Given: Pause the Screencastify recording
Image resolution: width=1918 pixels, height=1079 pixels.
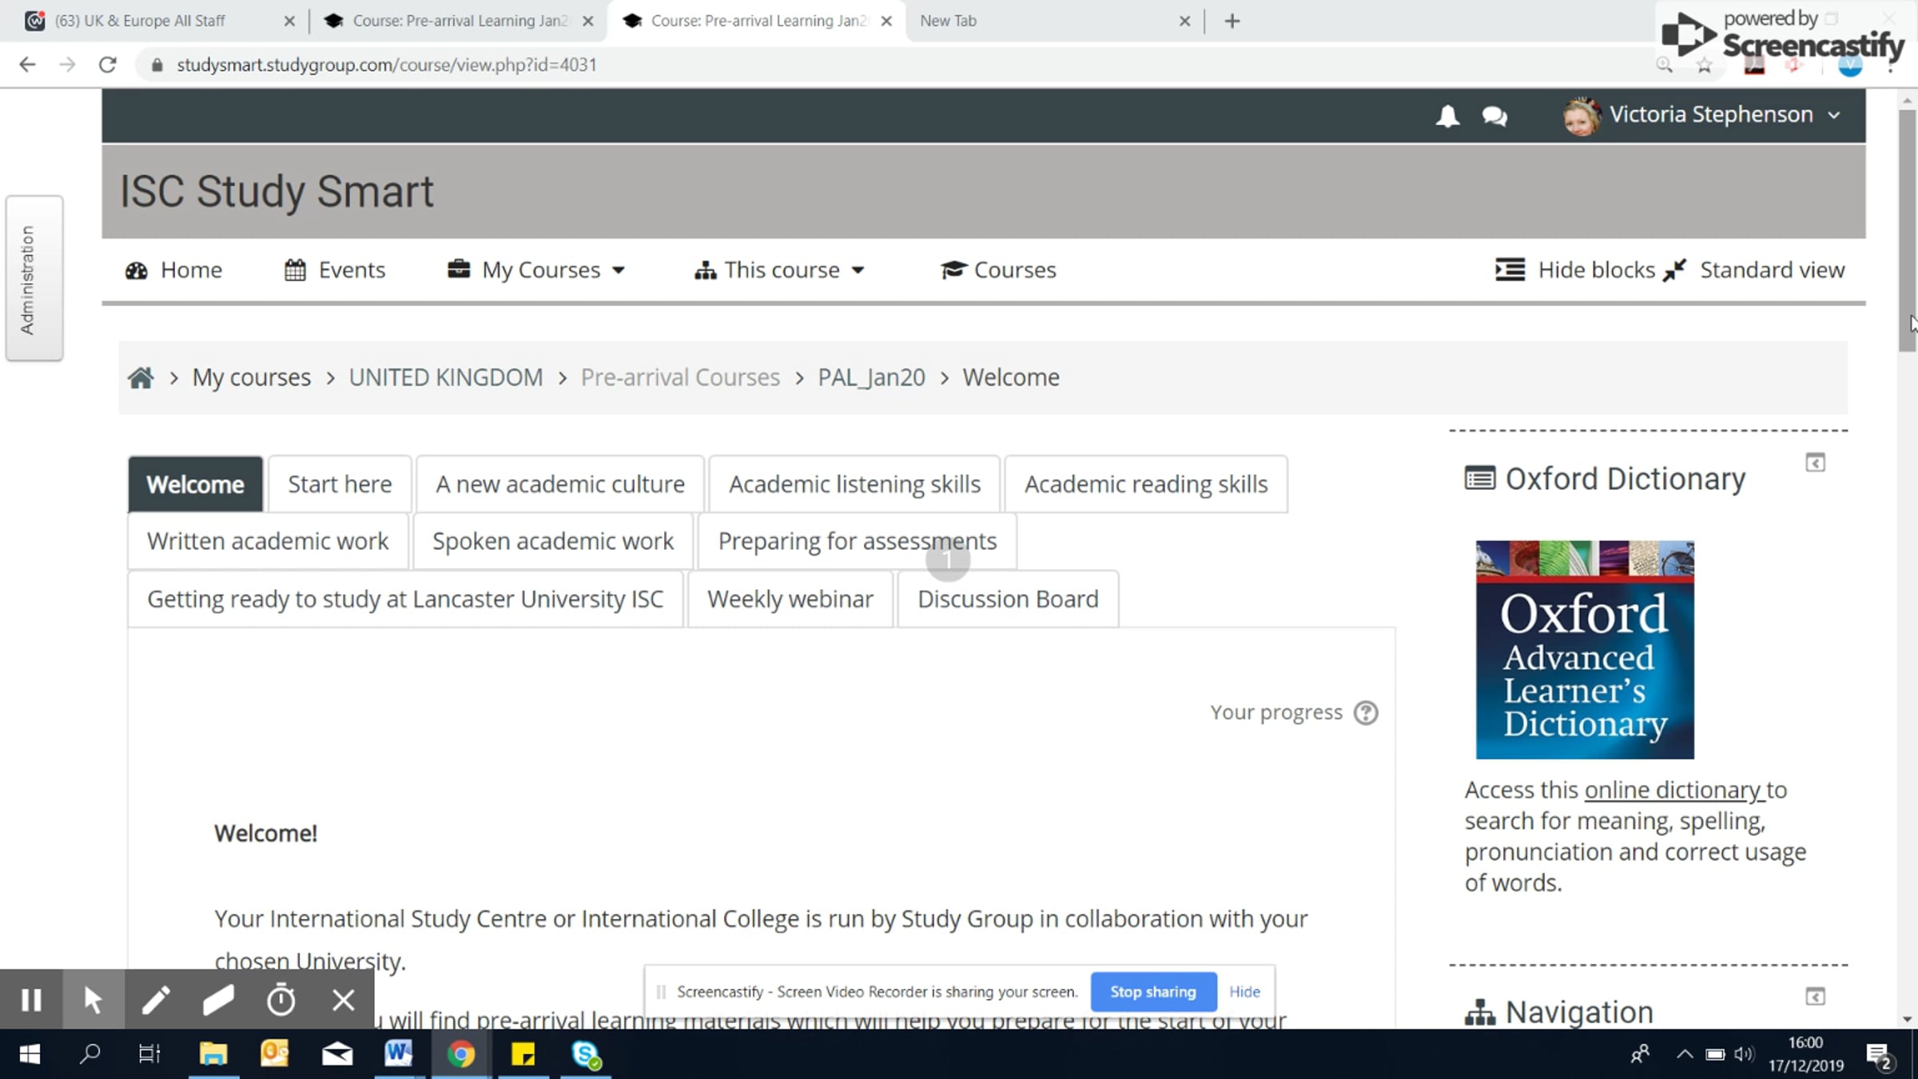Looking at the screenshot, I should [x=31, y=1000].
